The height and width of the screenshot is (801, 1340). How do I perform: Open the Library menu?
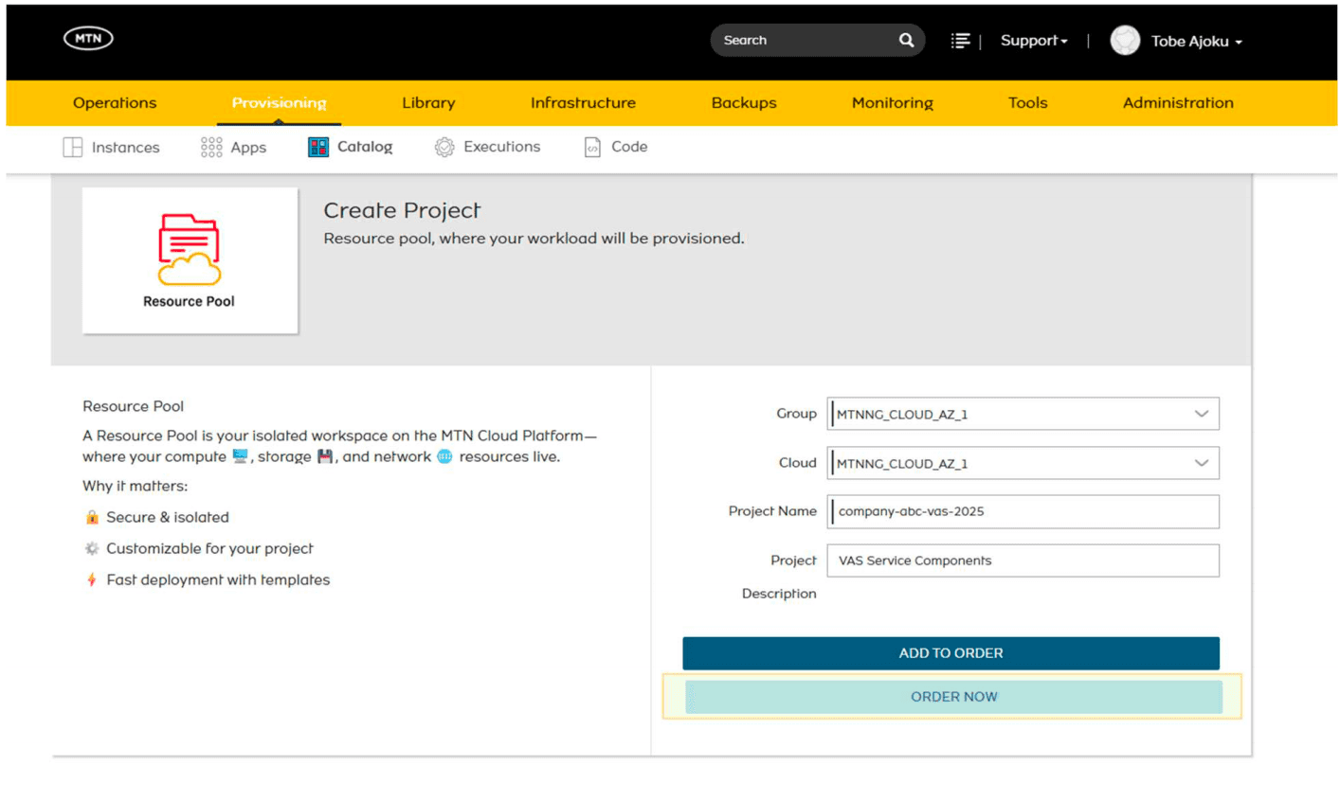coord(428,102)
